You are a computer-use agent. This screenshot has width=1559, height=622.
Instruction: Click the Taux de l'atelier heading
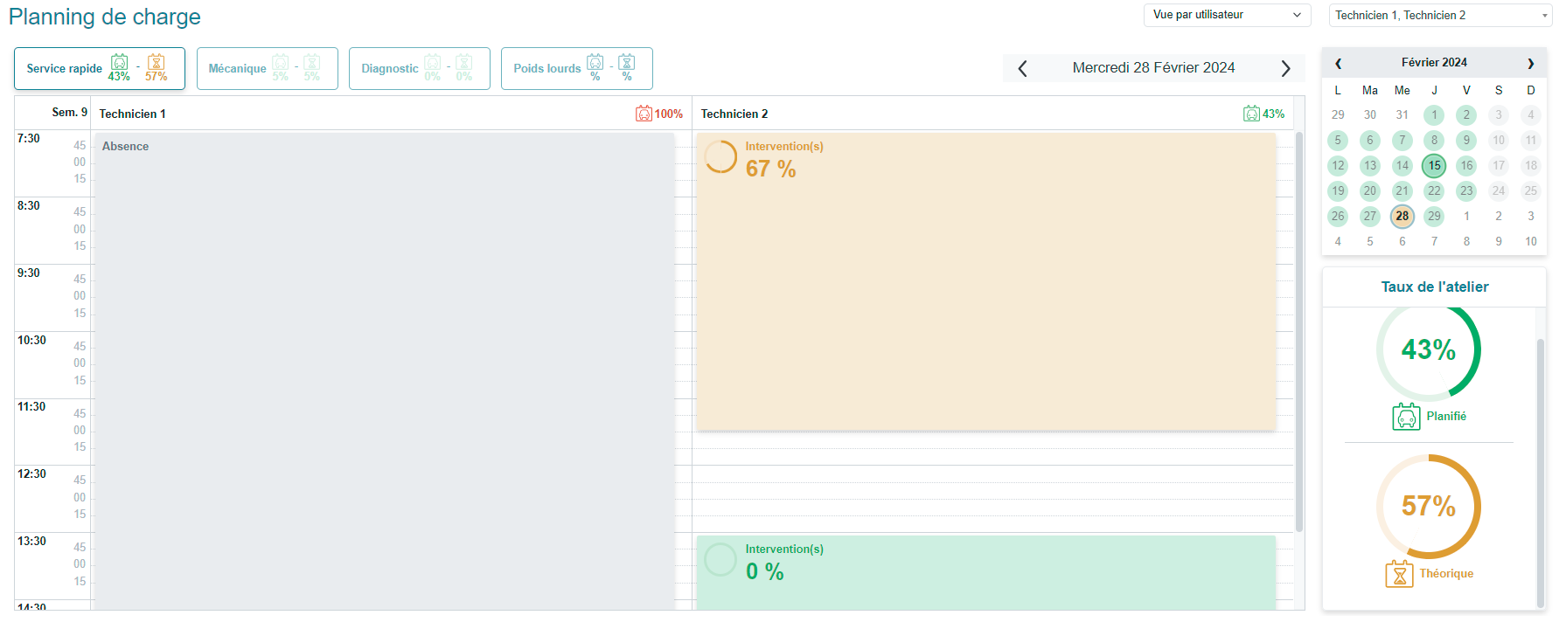coord(1435,287)
